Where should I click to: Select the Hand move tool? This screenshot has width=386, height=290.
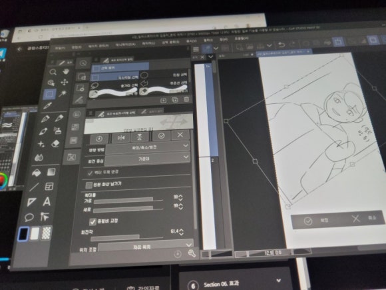click(x=65, y=71)
